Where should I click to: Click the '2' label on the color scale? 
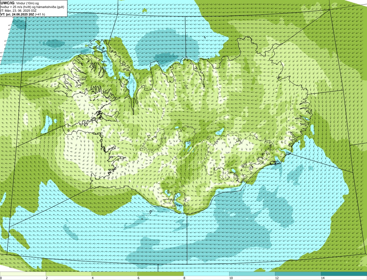click(47, 278)
